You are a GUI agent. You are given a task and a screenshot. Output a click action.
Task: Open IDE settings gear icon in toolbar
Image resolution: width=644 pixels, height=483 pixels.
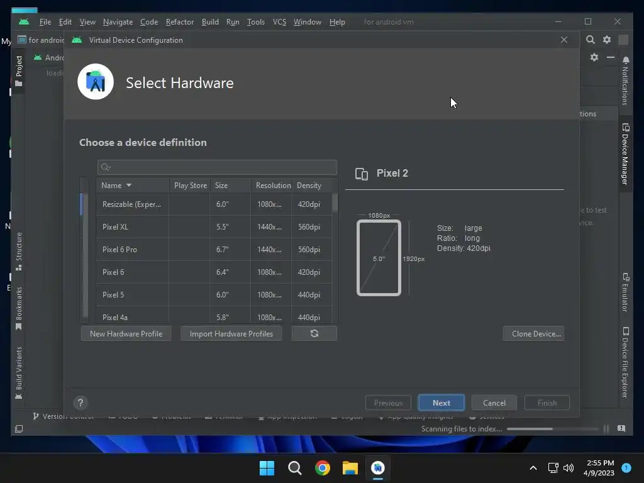click(x=607, y=40)
